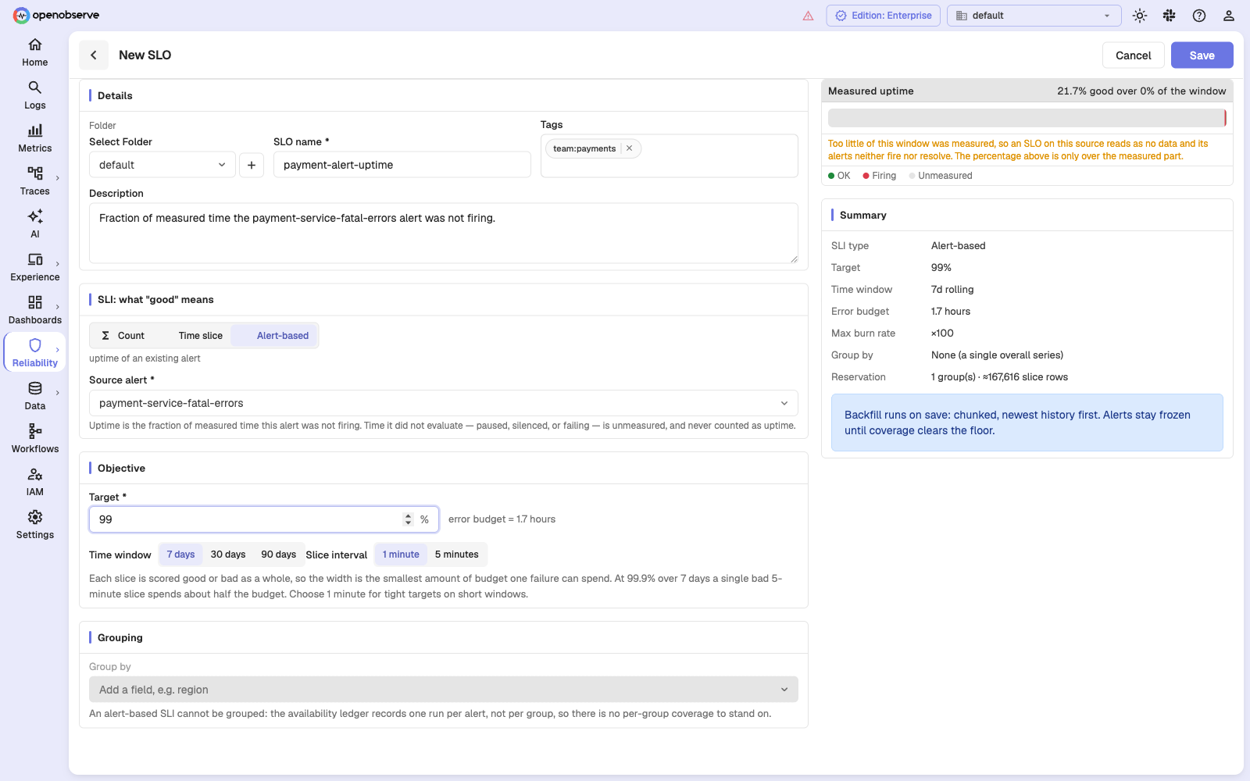Open Workflows page
Screen dimensions: 1250x781
click(35, 439)
